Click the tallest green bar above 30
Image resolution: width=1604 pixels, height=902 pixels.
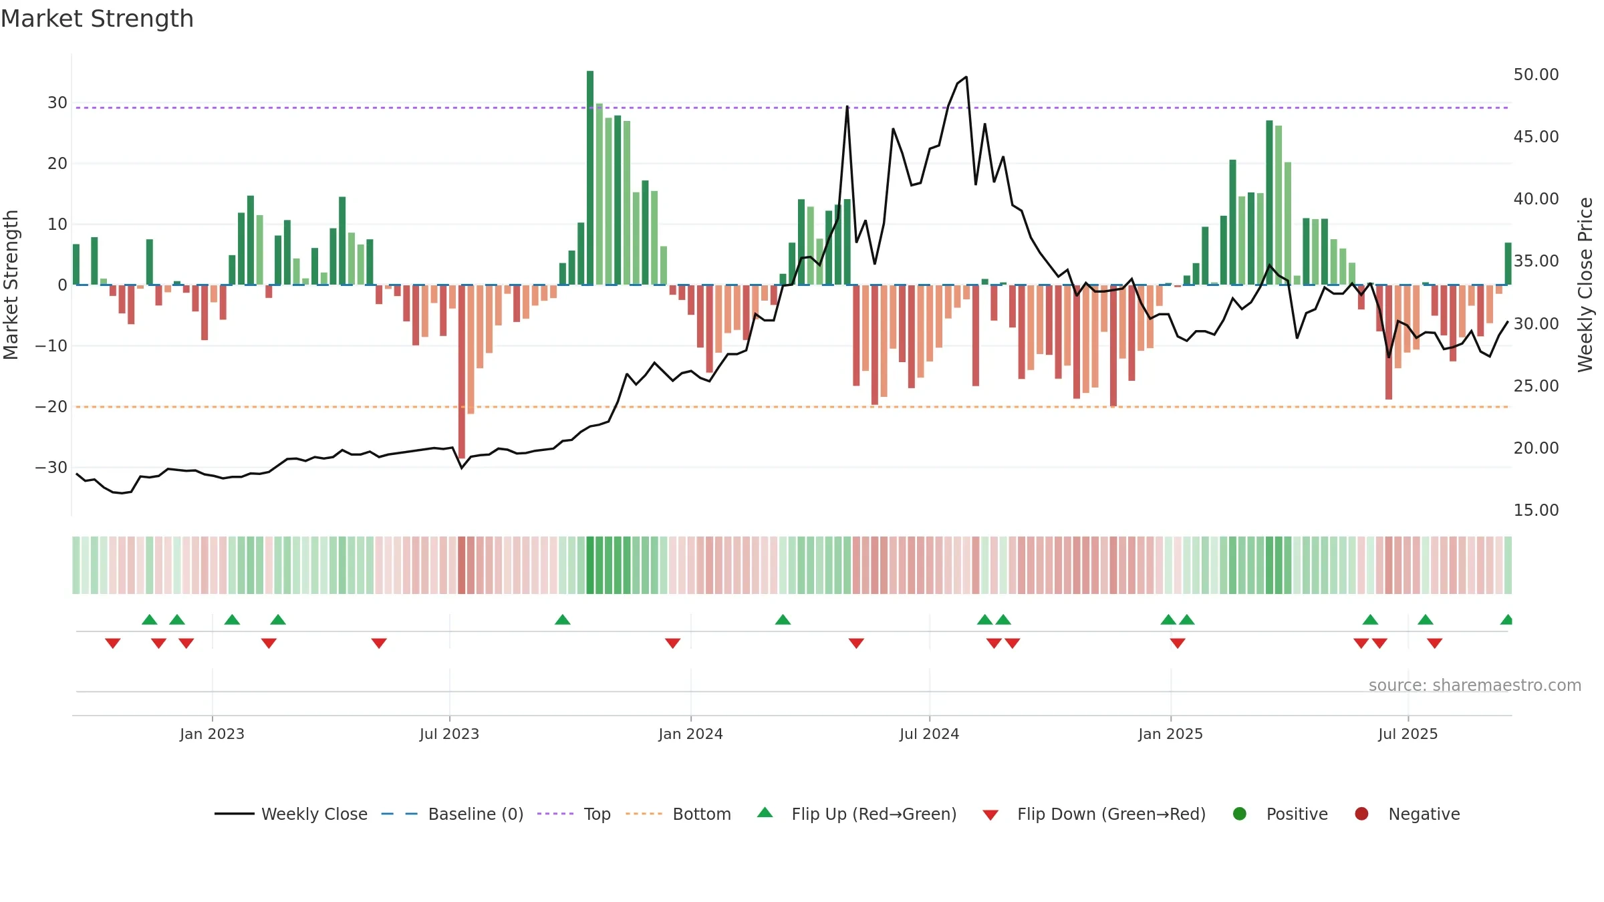click(x=590, y=178)
